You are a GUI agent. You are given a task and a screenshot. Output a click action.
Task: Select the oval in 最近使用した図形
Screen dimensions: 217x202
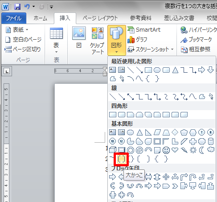click(157, 70)
